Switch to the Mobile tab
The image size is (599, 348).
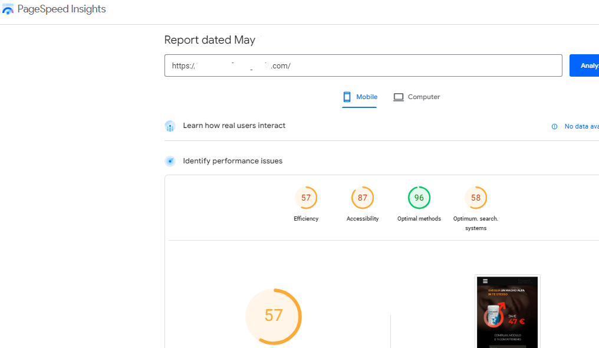pyautogui.click(x=360, y=97)
